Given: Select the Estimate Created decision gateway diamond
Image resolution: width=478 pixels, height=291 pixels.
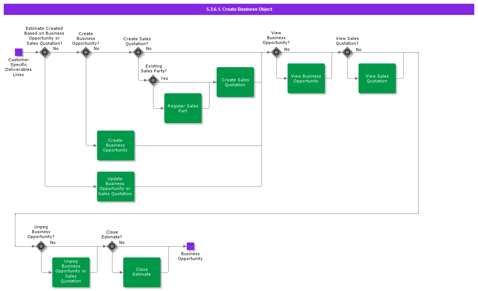Looking at the screenshot, I should 45,52.
